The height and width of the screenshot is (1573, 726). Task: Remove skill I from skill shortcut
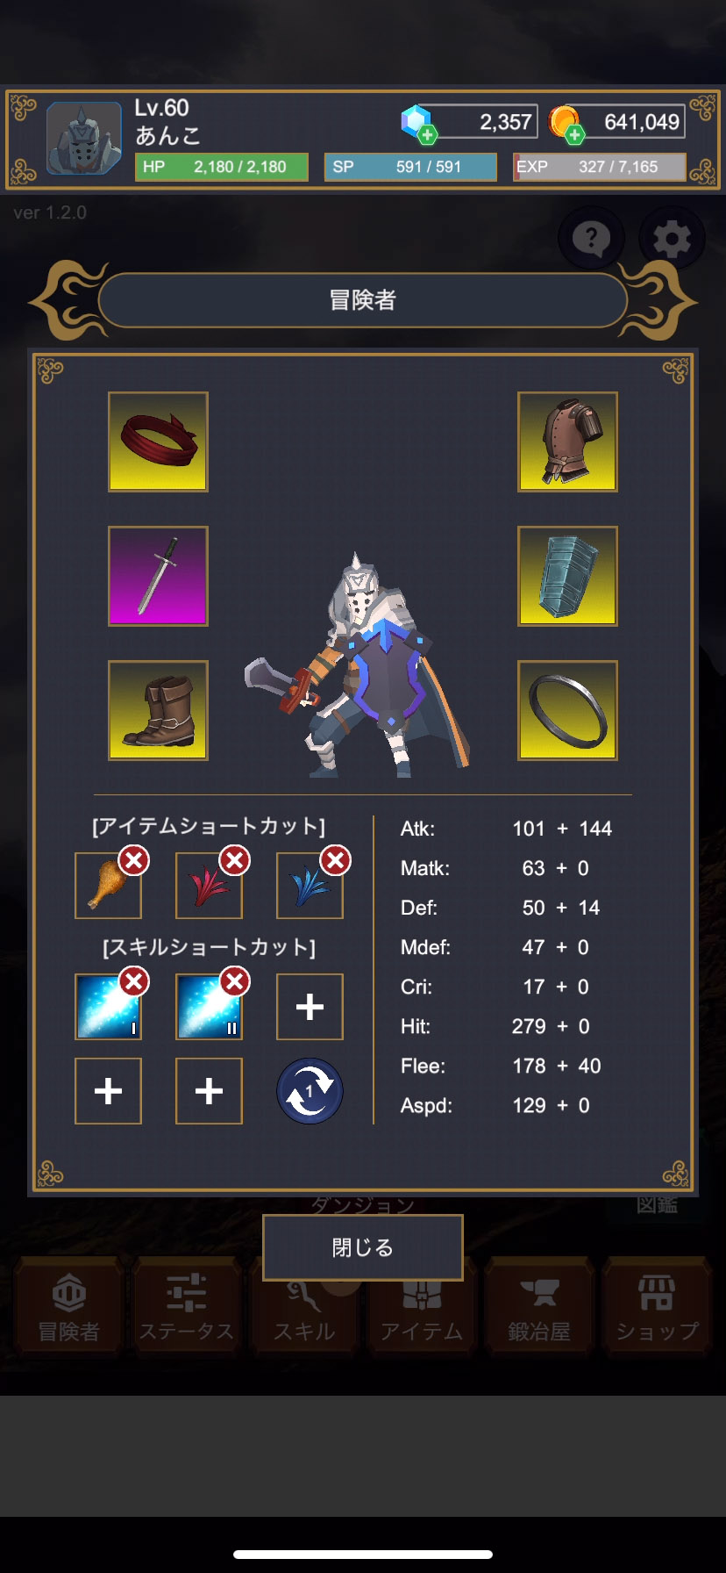click(x=134, y=981)
